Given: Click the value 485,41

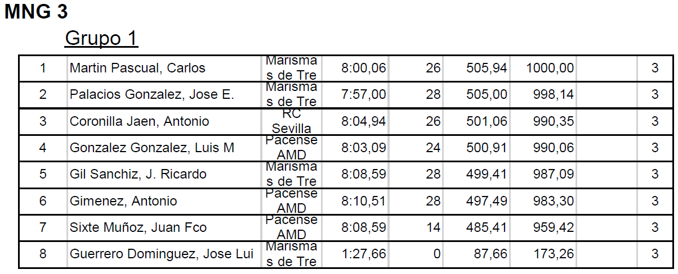Looking at the screenshot, I should click(x=487, y=227).
